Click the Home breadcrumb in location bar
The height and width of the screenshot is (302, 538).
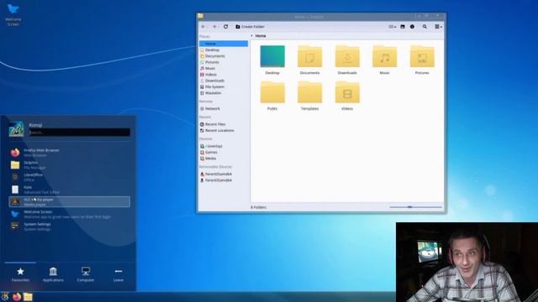point(261,36)
